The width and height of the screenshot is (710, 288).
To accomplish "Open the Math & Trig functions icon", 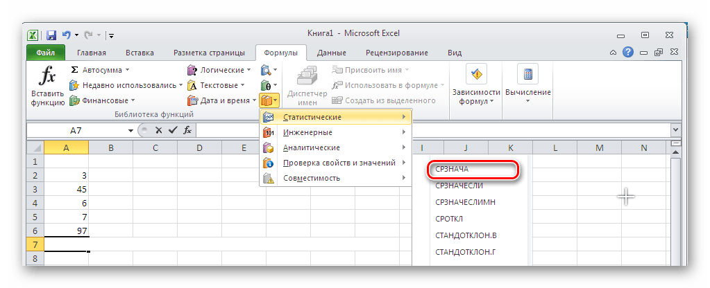I will click(266, 85).
